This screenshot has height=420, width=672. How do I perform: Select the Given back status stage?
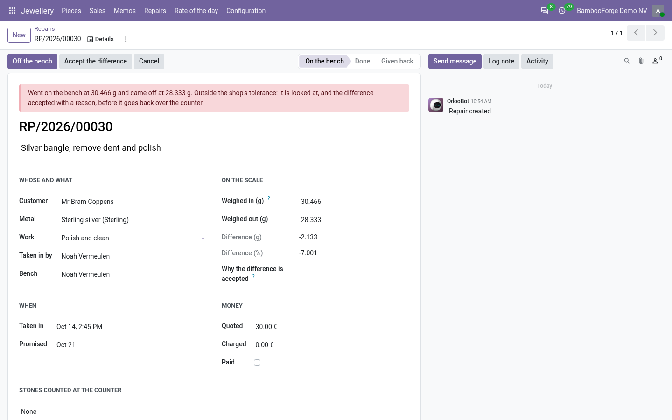(x=397, y=61)
